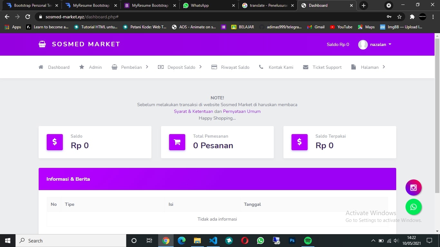
Task: Open Chrome extensions puzzle icon
Action: [412, 17]
